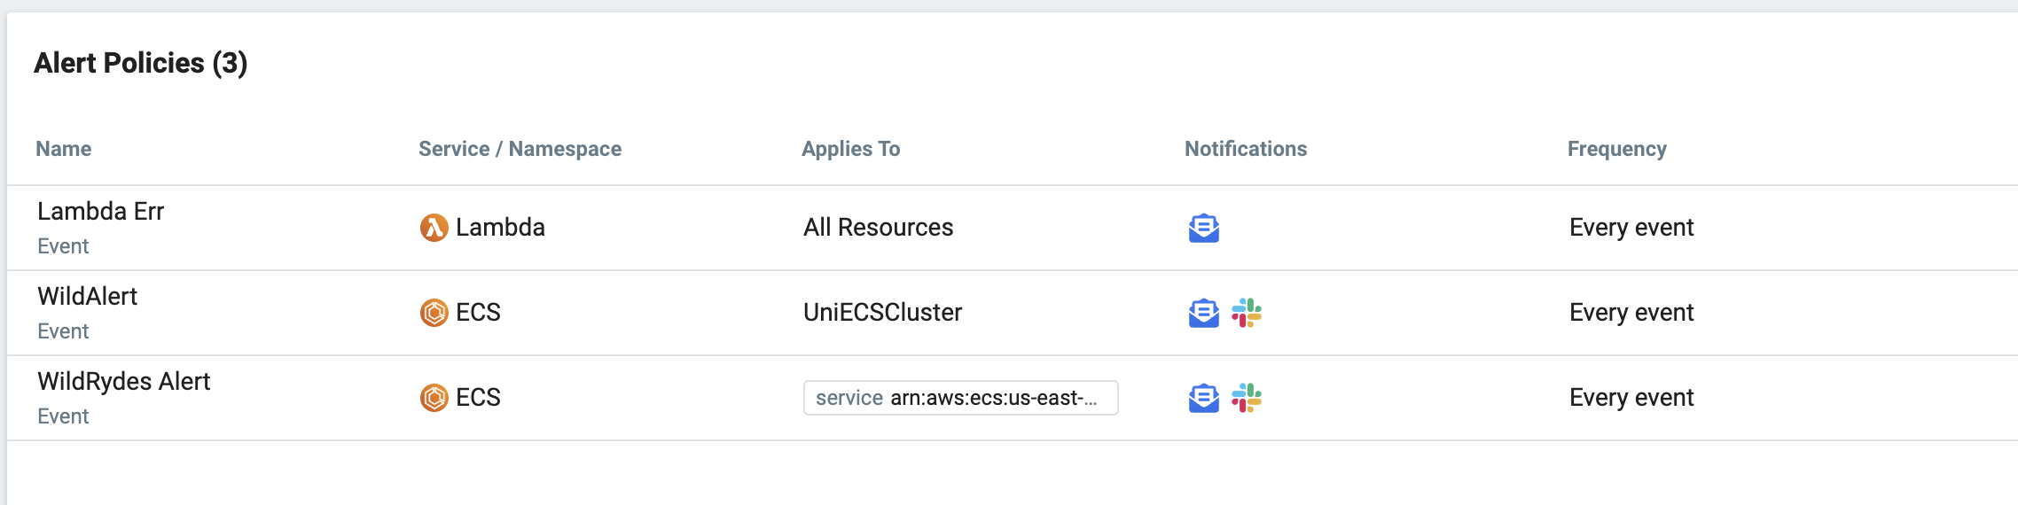
Task: Select UniECSCluster in Applies To column
Action: coord(882,313)
